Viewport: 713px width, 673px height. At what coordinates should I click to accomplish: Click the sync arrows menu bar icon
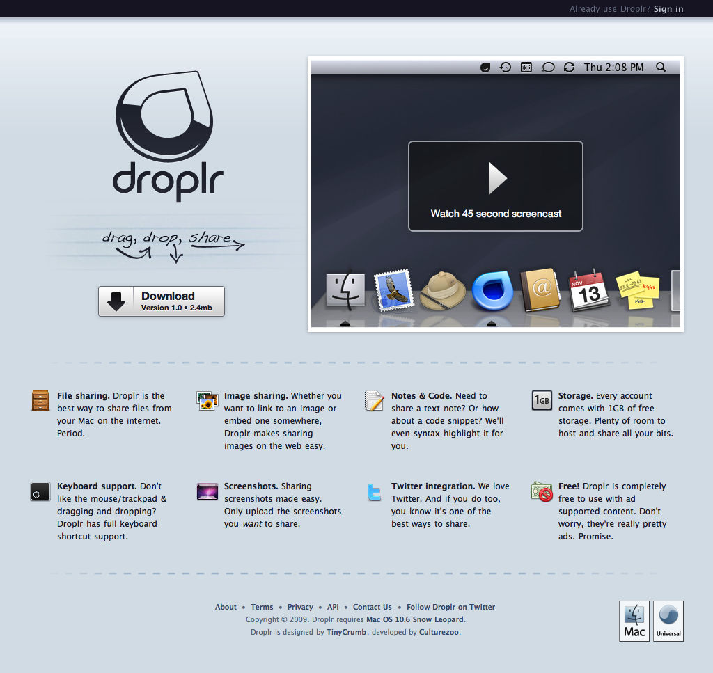pos(569,68)
